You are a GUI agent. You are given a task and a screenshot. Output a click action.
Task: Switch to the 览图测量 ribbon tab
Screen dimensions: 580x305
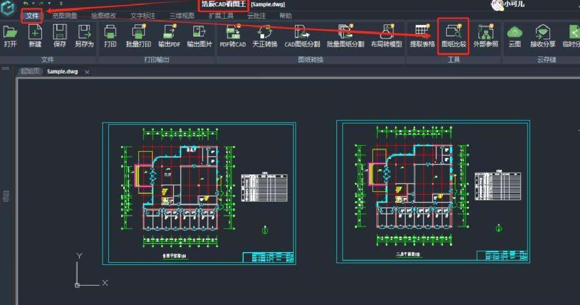coord(64,16)
